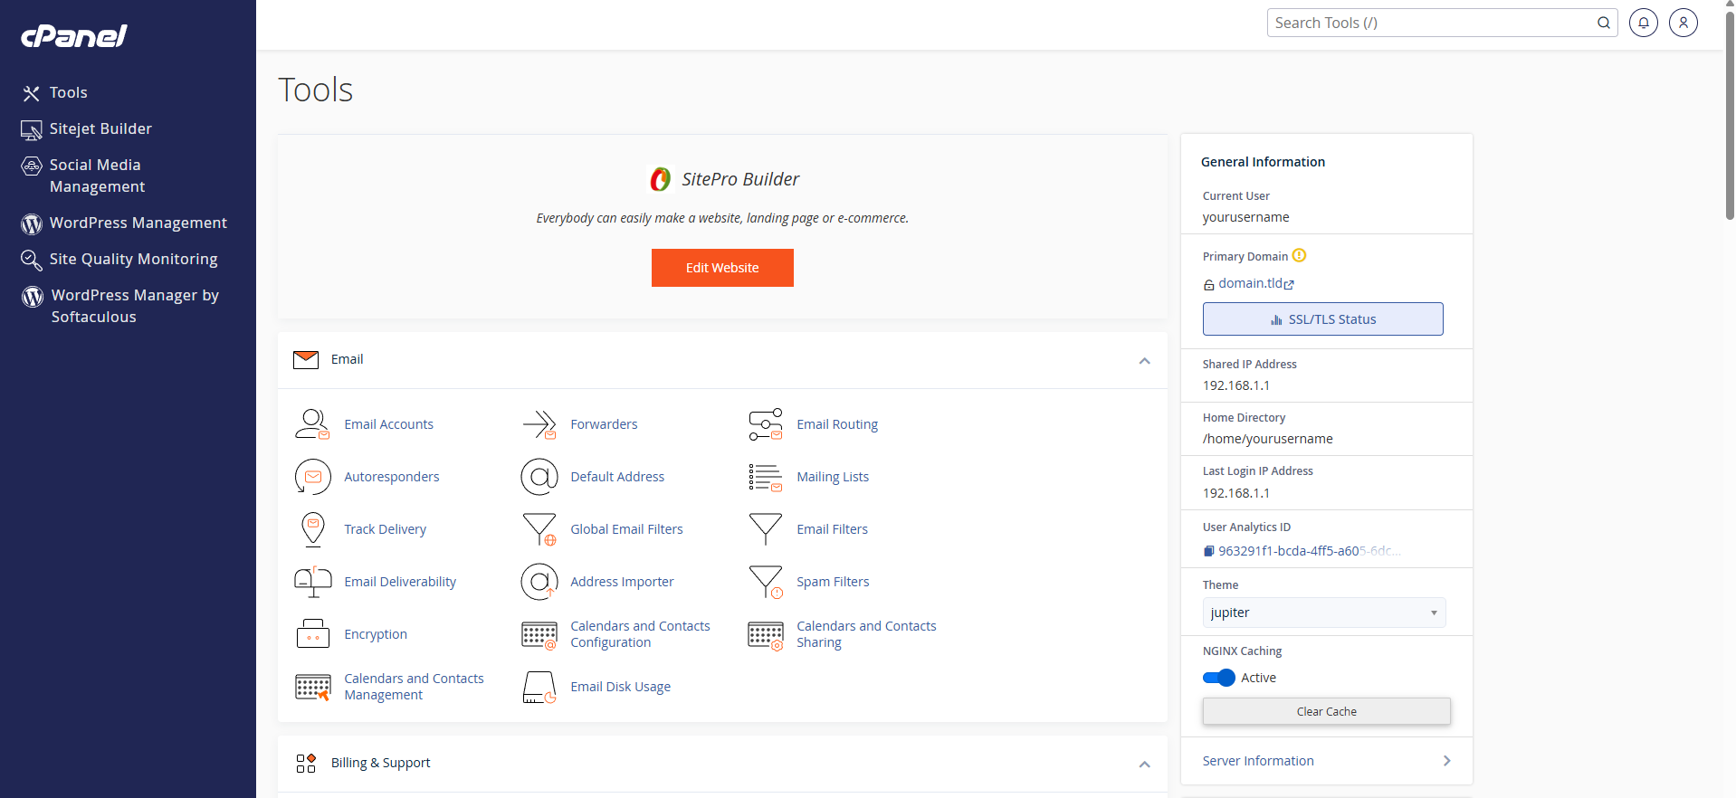Image resolution: width=1736 pixels, height=798 pixels.
Task: Click the Autoresponders icon
Action: point(312,477)
